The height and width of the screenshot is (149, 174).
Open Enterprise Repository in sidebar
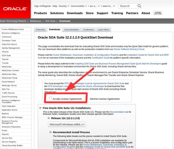click(11, 127)
